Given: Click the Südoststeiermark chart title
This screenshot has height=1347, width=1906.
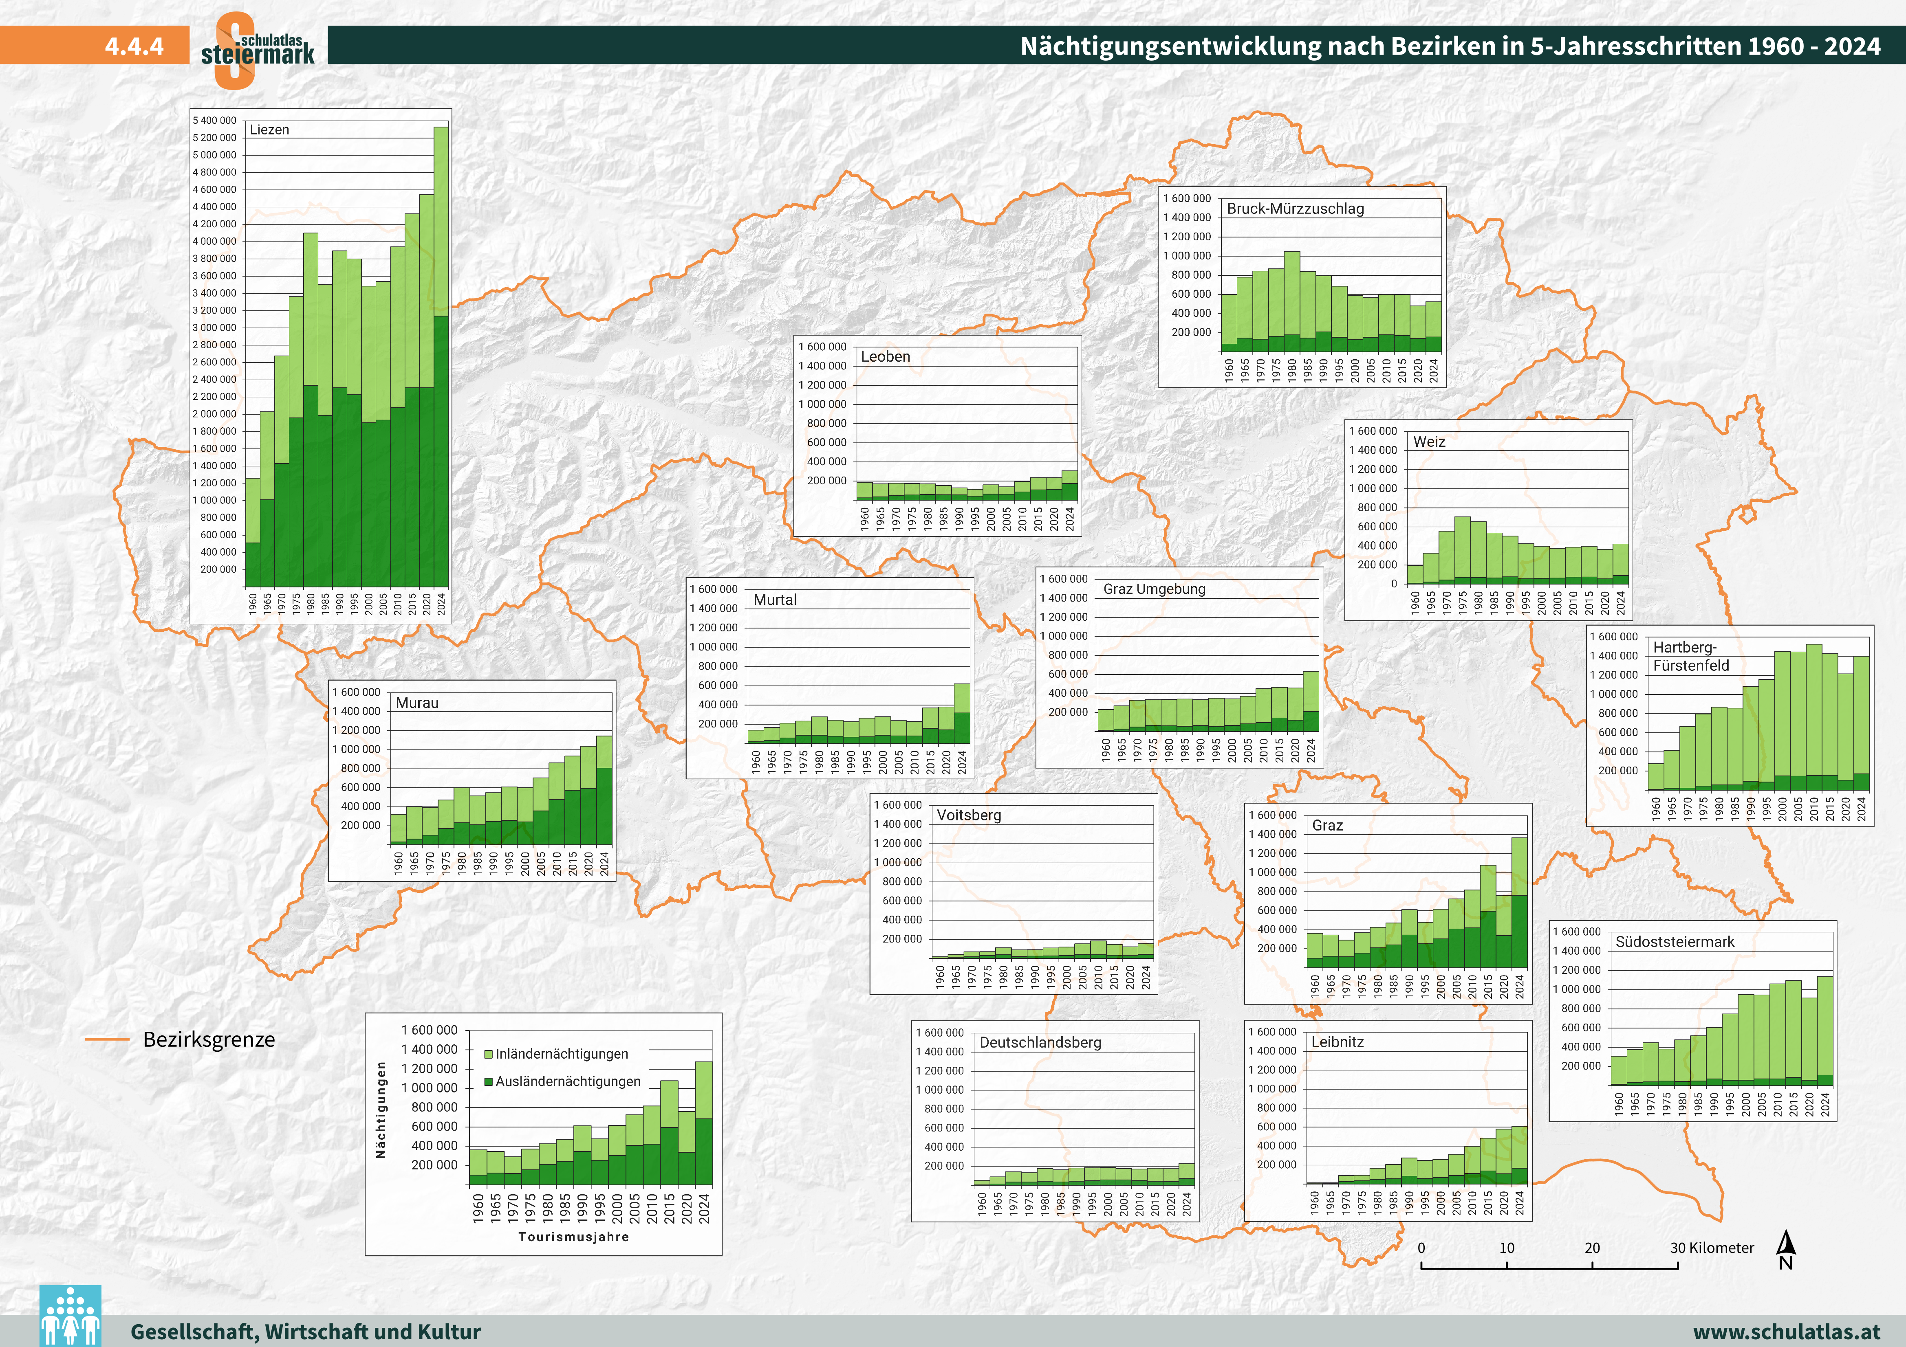Looking at the screenshot, I should pos(1675,942).
